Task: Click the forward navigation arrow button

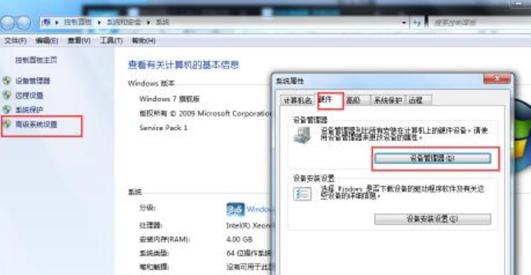Action: (24, 23)
